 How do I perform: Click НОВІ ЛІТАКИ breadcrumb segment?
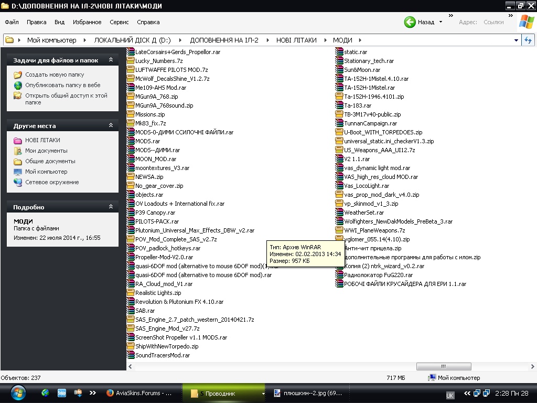pyautogui.click(x=296, y=40)
